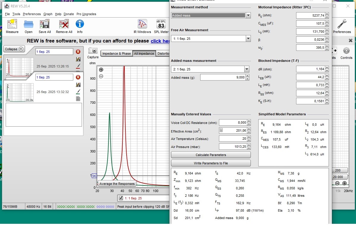This screenshot has height=225, width=356.
Task: Switch to the All Impedance tab
Action: click(144, 54)
